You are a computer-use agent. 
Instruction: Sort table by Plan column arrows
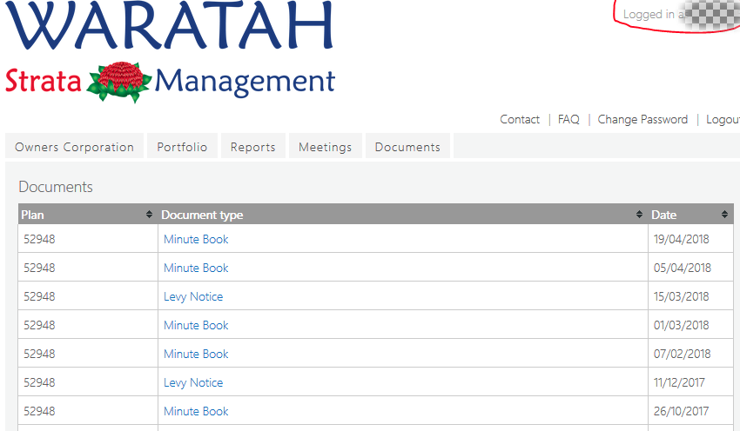coord(149,215)
